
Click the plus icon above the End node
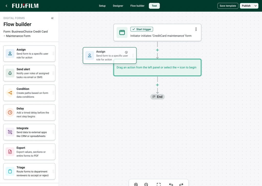pyautogui.click(x=157, y=85)
